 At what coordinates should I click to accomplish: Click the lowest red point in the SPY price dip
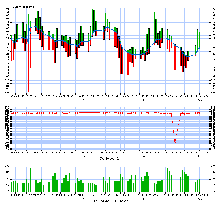(175, 143)
